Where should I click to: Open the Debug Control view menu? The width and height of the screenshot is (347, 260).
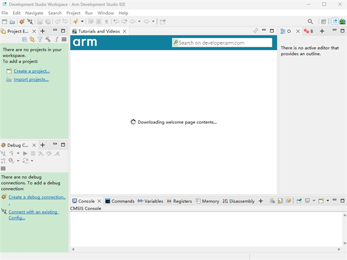coord(3,169)
